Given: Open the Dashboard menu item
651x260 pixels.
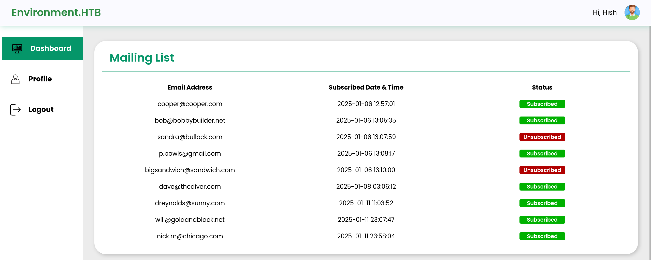Looking at the screenshot, I should click(x=51, y=48).
